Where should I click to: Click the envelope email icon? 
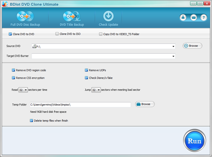pos(193,17)
